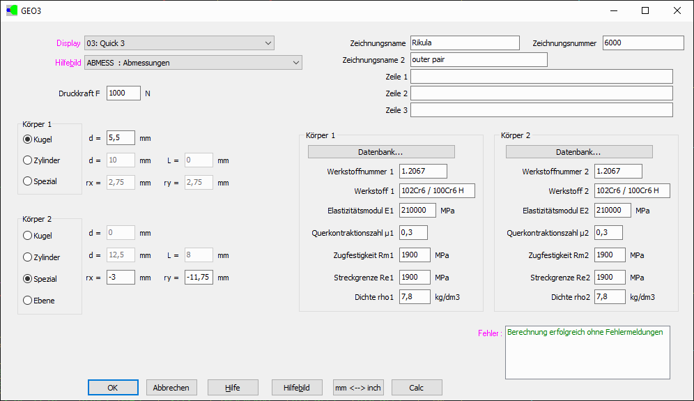The width and height of the screenshot is (694, 401).
Task: Click Elastizitätsmodul E1 input field
Action: click(x=417, y=211)
